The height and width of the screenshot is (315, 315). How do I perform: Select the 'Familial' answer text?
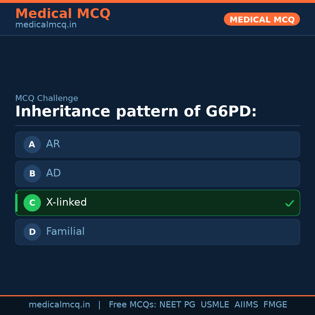pyautogui.click(x=65, y=232)
